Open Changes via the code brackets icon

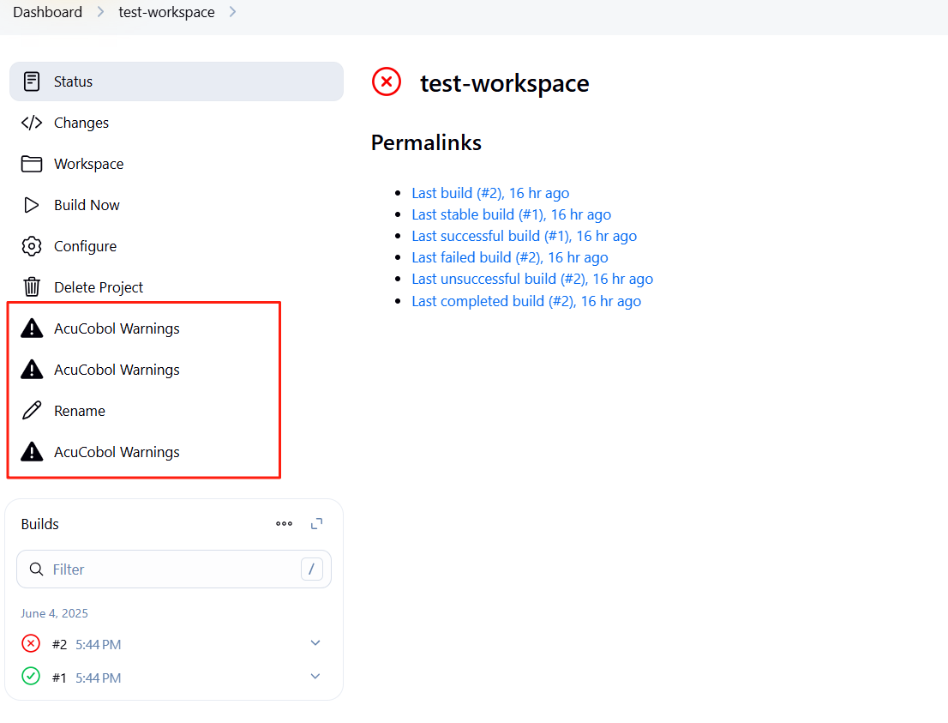pos(32,123)
